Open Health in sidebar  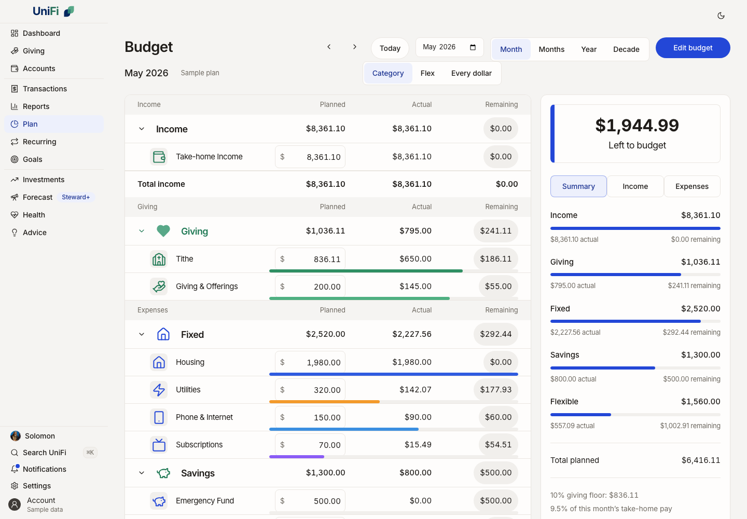tap(54, 215)
